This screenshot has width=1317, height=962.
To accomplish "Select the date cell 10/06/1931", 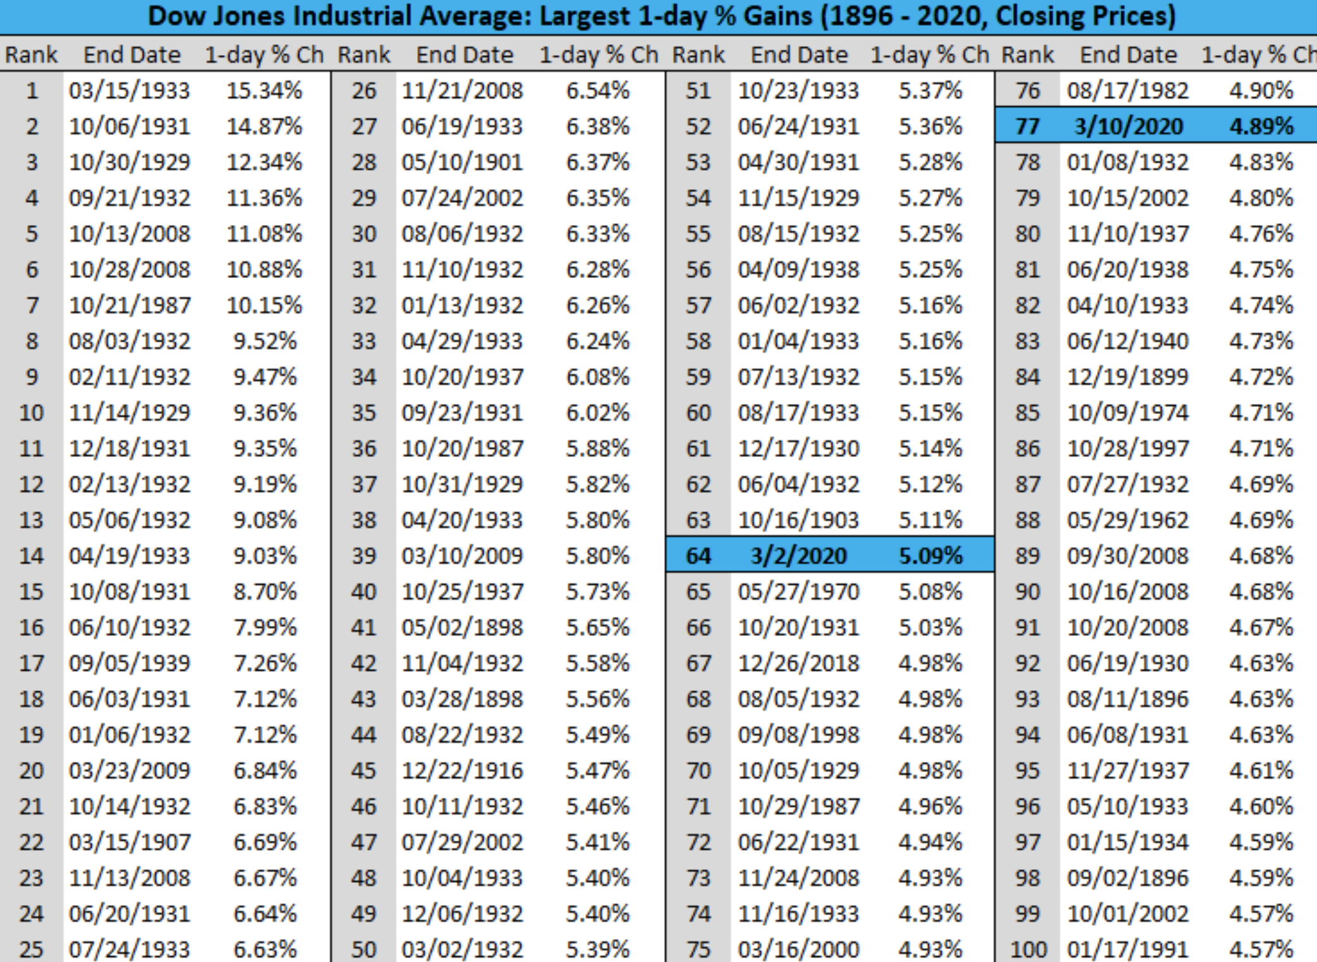I will click(130, 126).
